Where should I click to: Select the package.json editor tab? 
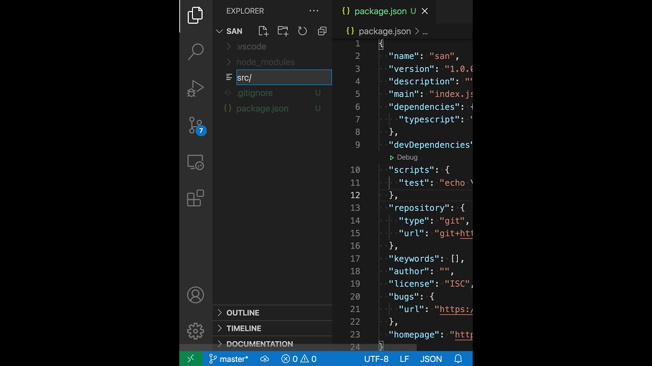(380, 11)
